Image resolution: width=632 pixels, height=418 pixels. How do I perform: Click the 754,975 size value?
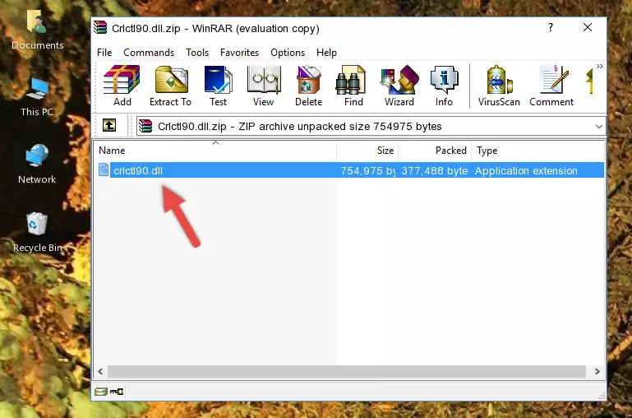(x=367, y=170)
